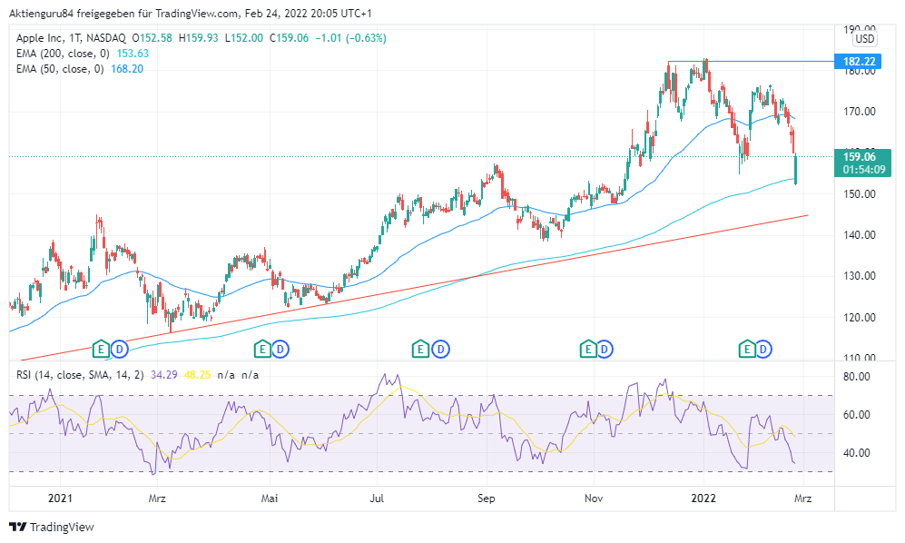
Task: Click the EMA 50 value 168.20
Action: [x=127, y=69]
